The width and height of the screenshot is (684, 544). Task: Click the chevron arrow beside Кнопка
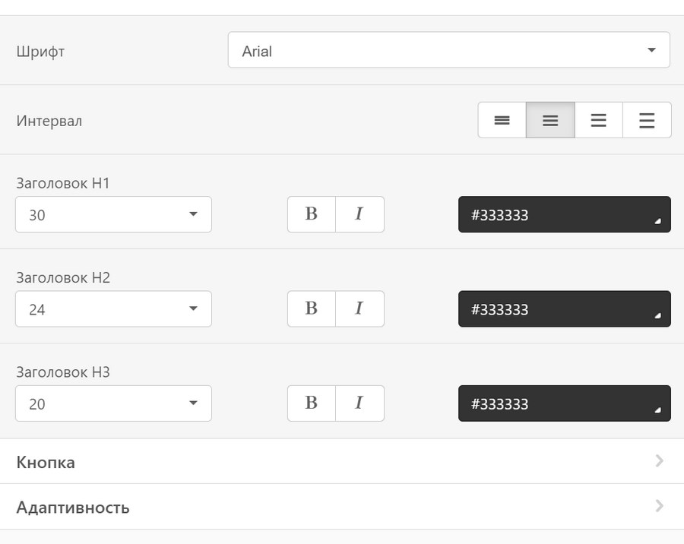pos(658,460)
